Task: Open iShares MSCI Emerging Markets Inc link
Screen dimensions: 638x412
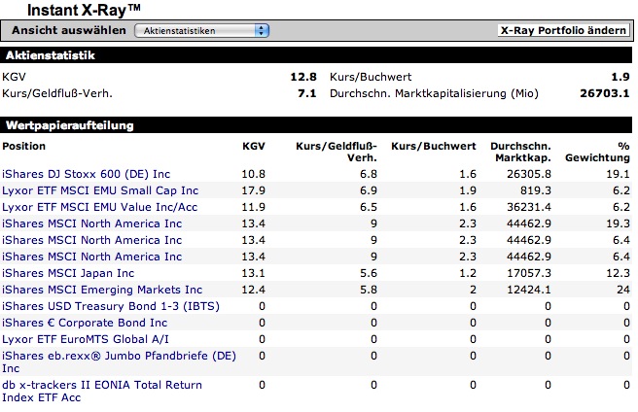Action: 102,290
